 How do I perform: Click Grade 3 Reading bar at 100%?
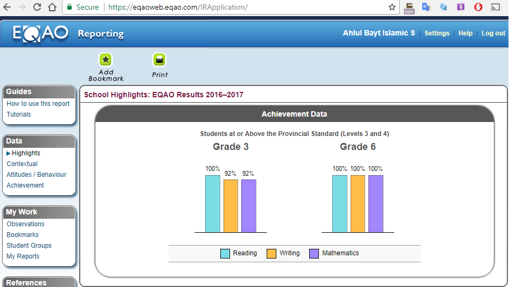[213, 204]
